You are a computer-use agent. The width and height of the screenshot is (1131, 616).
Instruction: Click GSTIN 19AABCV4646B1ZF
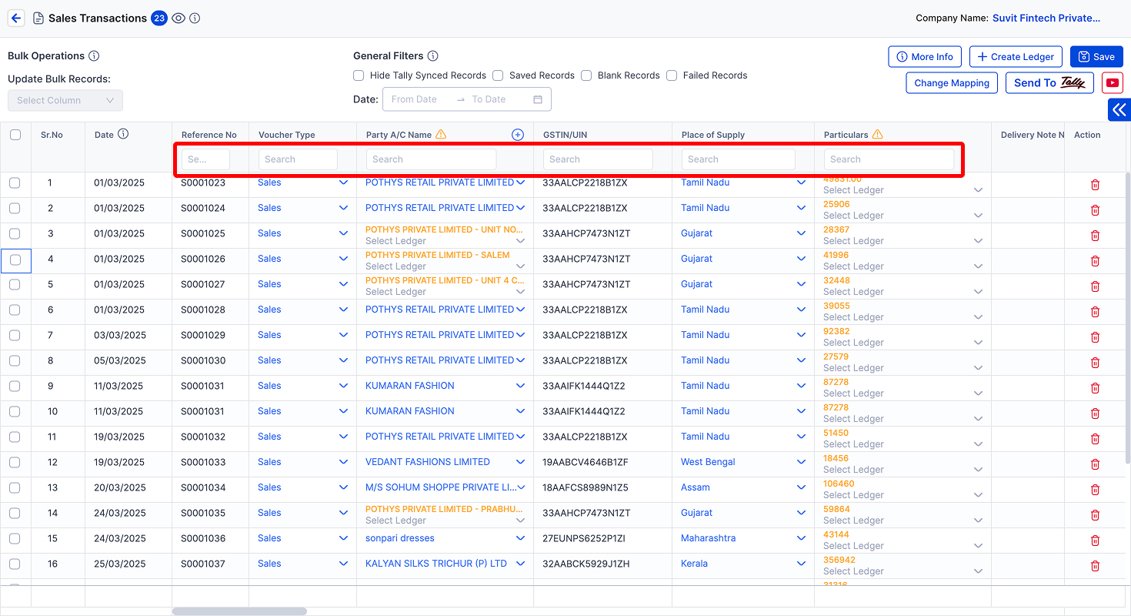pyautogui.click(x=586, y=462)
